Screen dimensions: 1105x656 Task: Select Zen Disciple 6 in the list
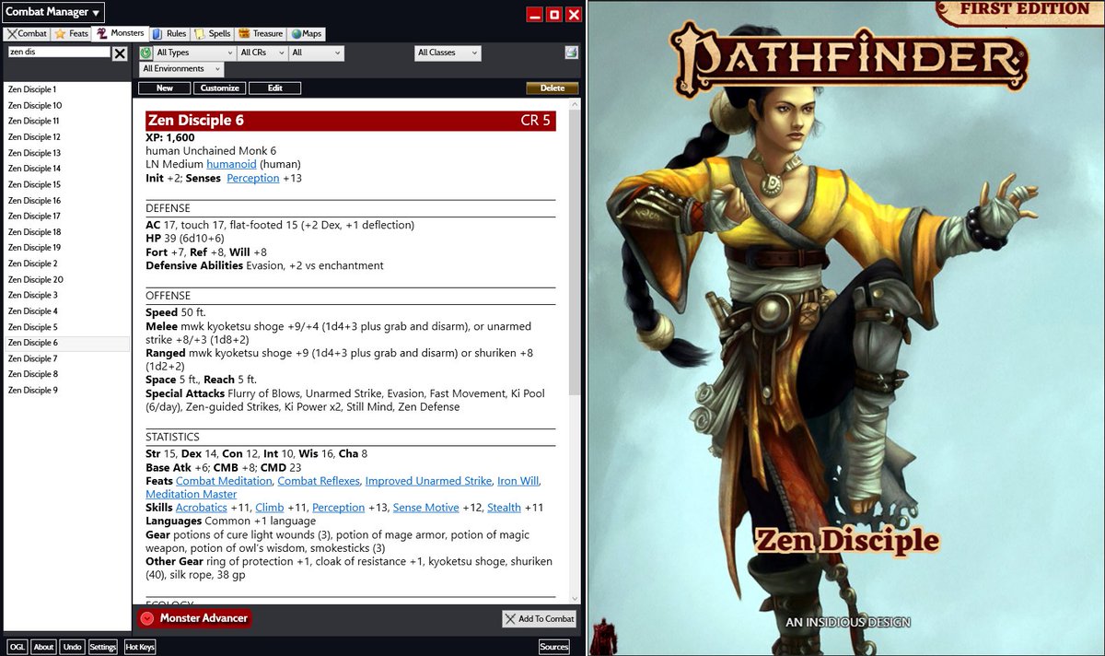(x=67, y=343)
